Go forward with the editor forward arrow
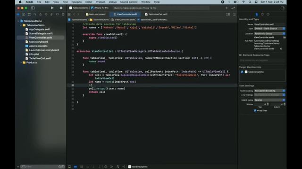 [x=78, y=14]
